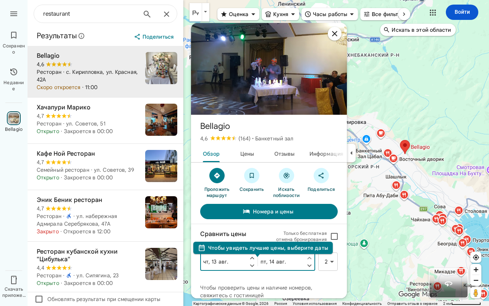Switch to the Цены tab
489x306 pixels.
point(247,154)
